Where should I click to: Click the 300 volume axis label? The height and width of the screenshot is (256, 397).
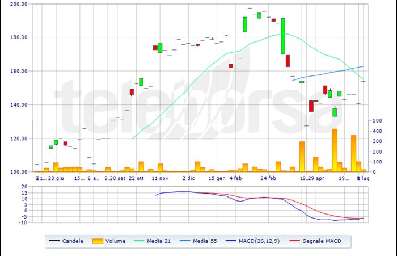[x=377, y=141]
